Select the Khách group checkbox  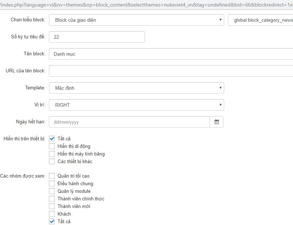pyautogui.click(x=52, y=214)
